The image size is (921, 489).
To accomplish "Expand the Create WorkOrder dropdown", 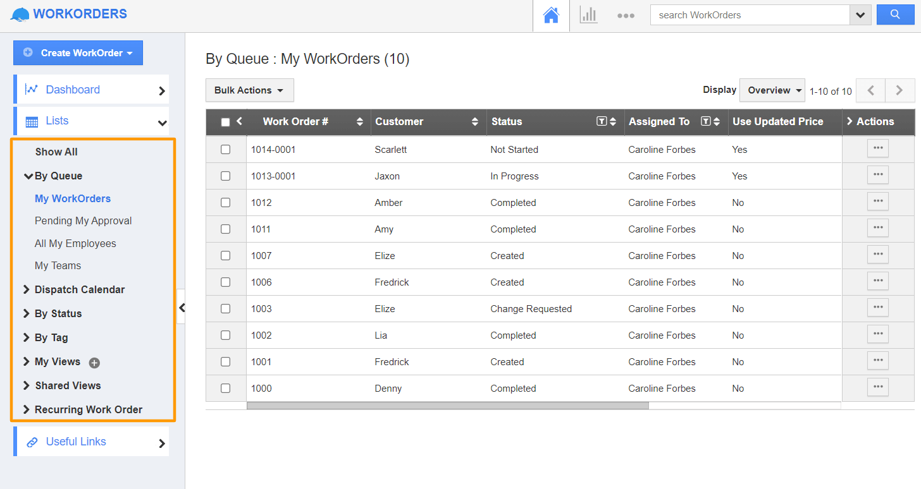I will click(78, 52).
